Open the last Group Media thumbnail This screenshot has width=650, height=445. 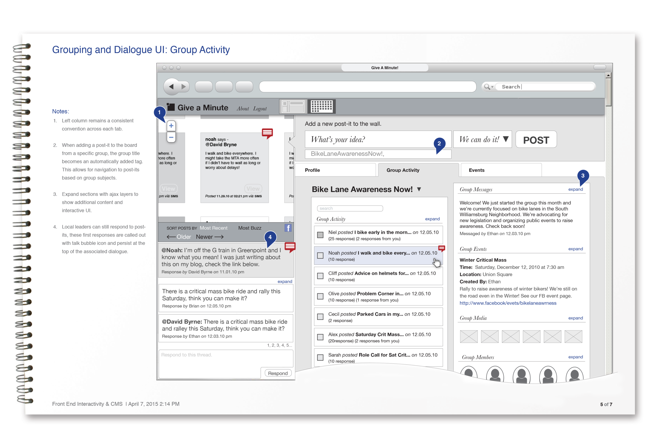573,337
